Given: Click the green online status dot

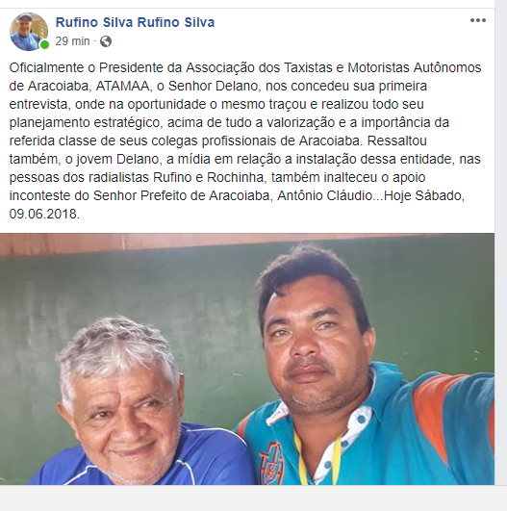Looking at the screenshot, I should click(x=44, y=44).
